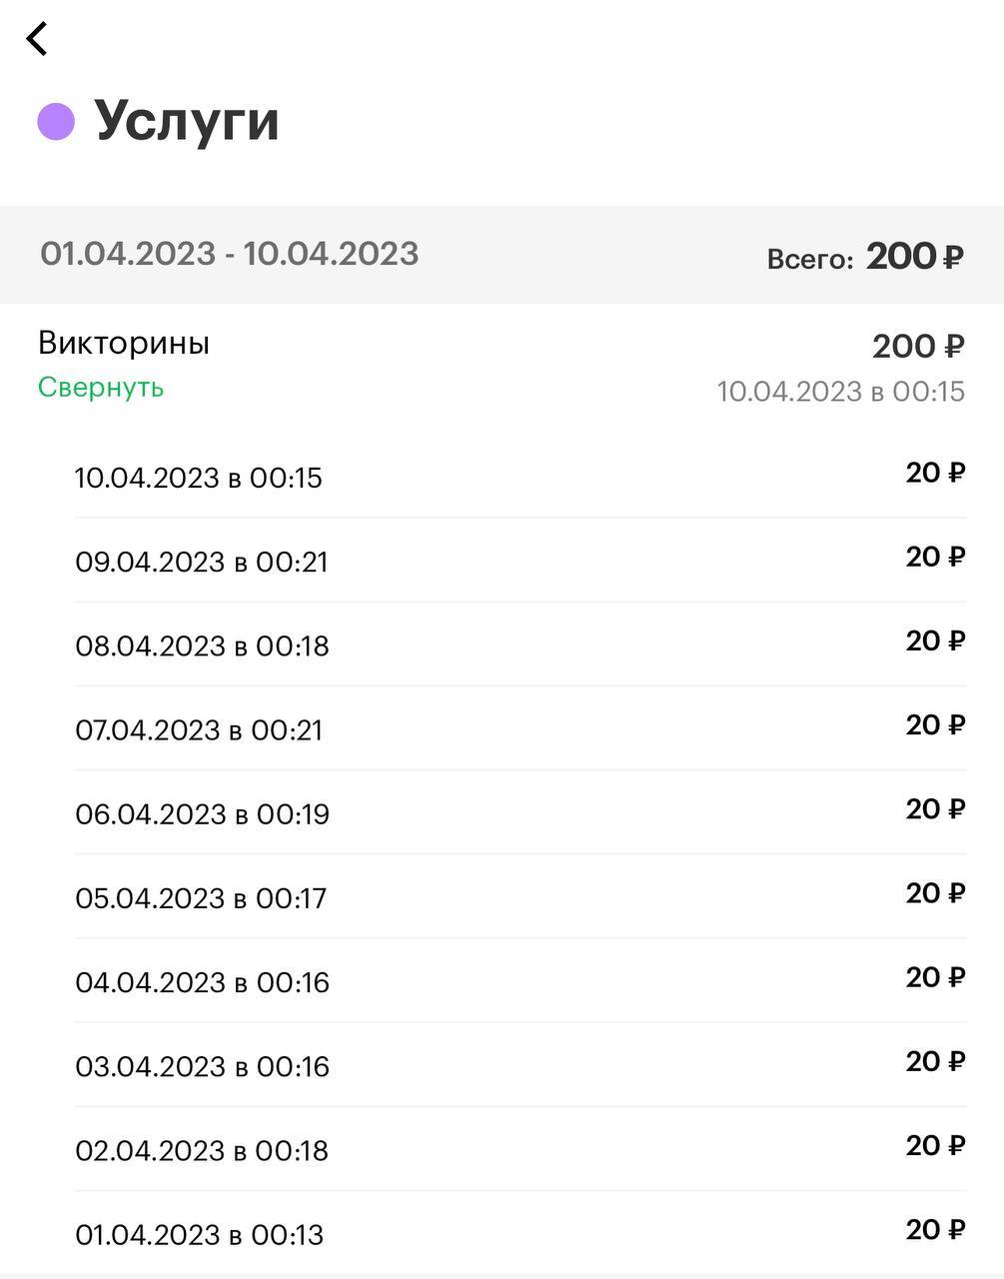Collapse the list via Свернуть

[x=101, y=388]
